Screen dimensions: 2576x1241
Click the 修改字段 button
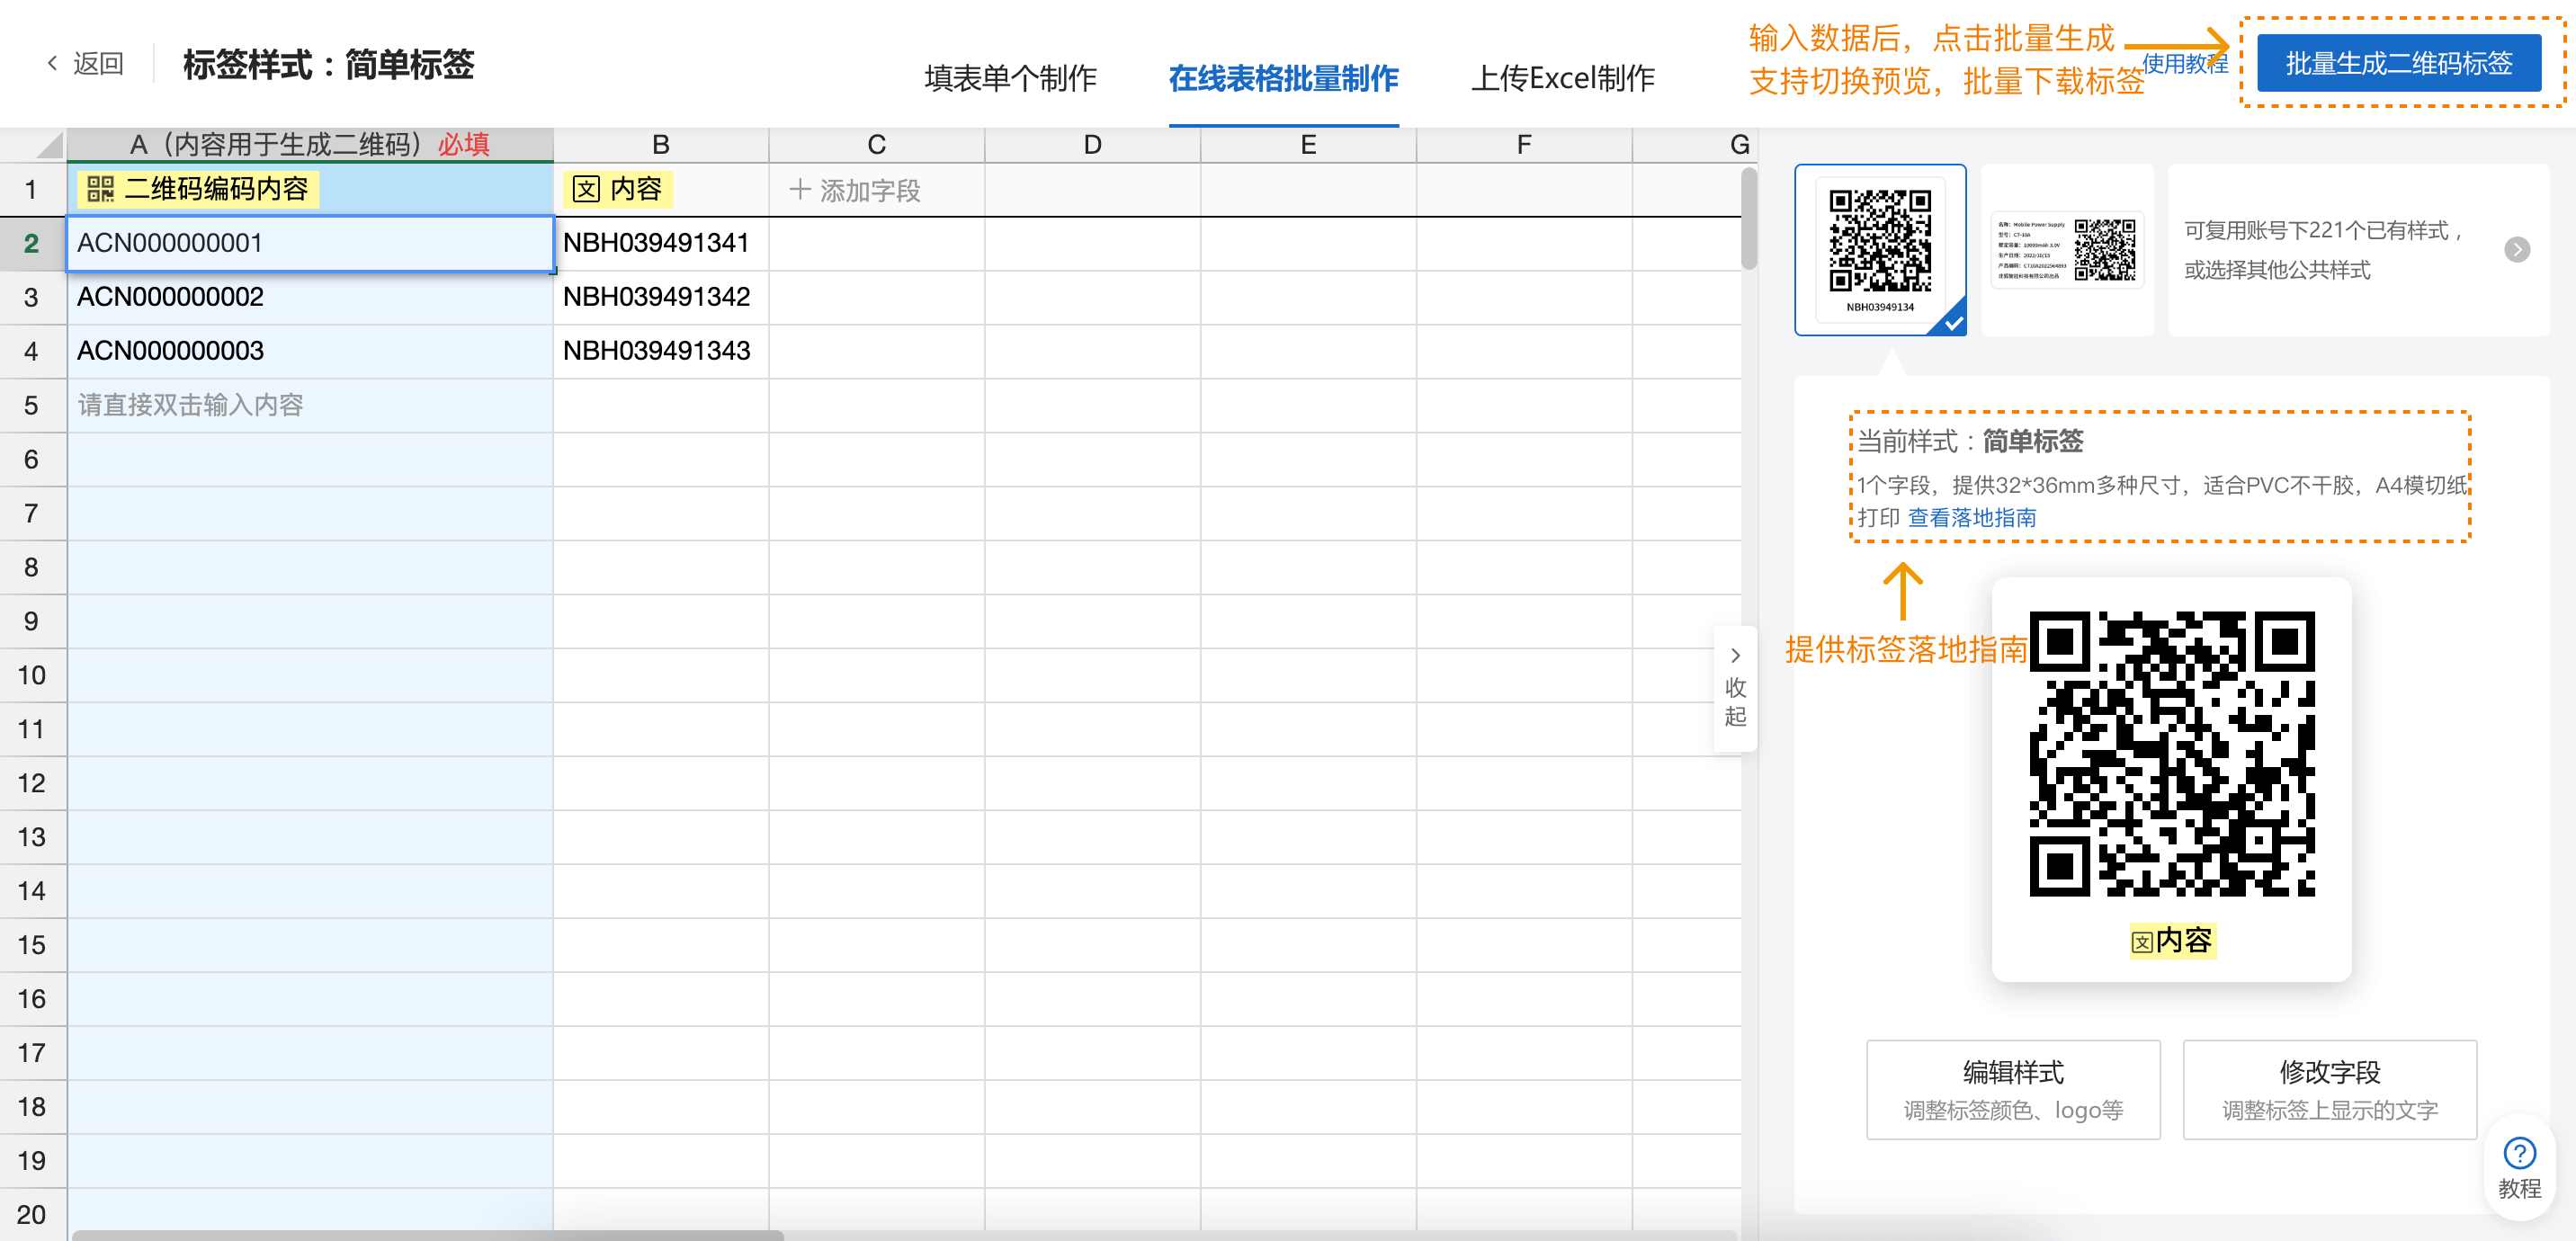[2329, 1089]
